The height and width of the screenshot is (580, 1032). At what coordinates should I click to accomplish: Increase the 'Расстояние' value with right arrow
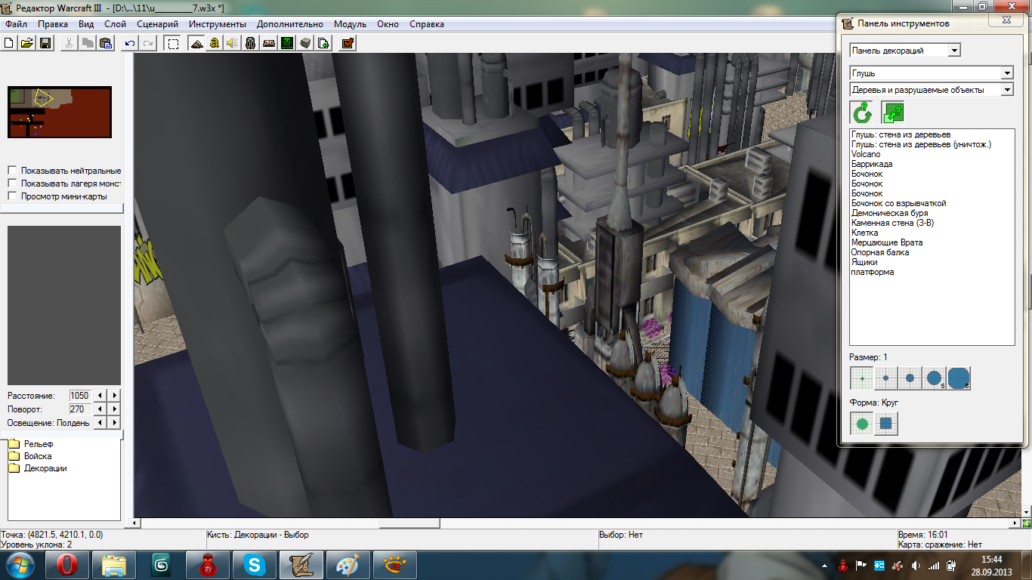[115, 395]
